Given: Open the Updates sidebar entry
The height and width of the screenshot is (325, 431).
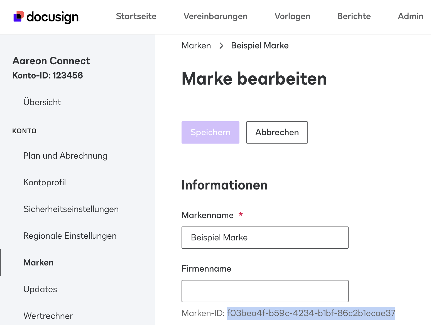Looking at the screenshot, I should pos(40,289).
